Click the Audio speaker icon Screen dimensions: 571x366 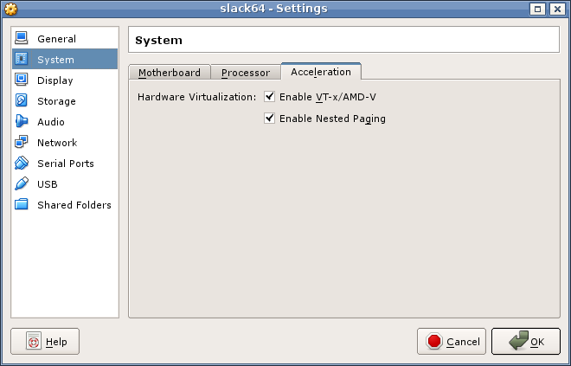click(x=22, y=122)
